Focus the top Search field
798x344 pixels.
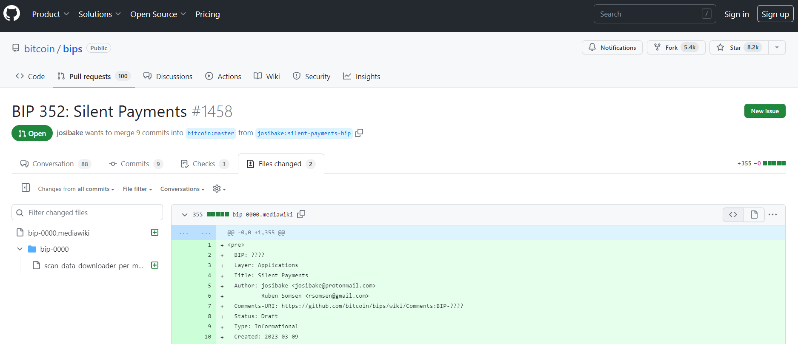pos(655,14)
